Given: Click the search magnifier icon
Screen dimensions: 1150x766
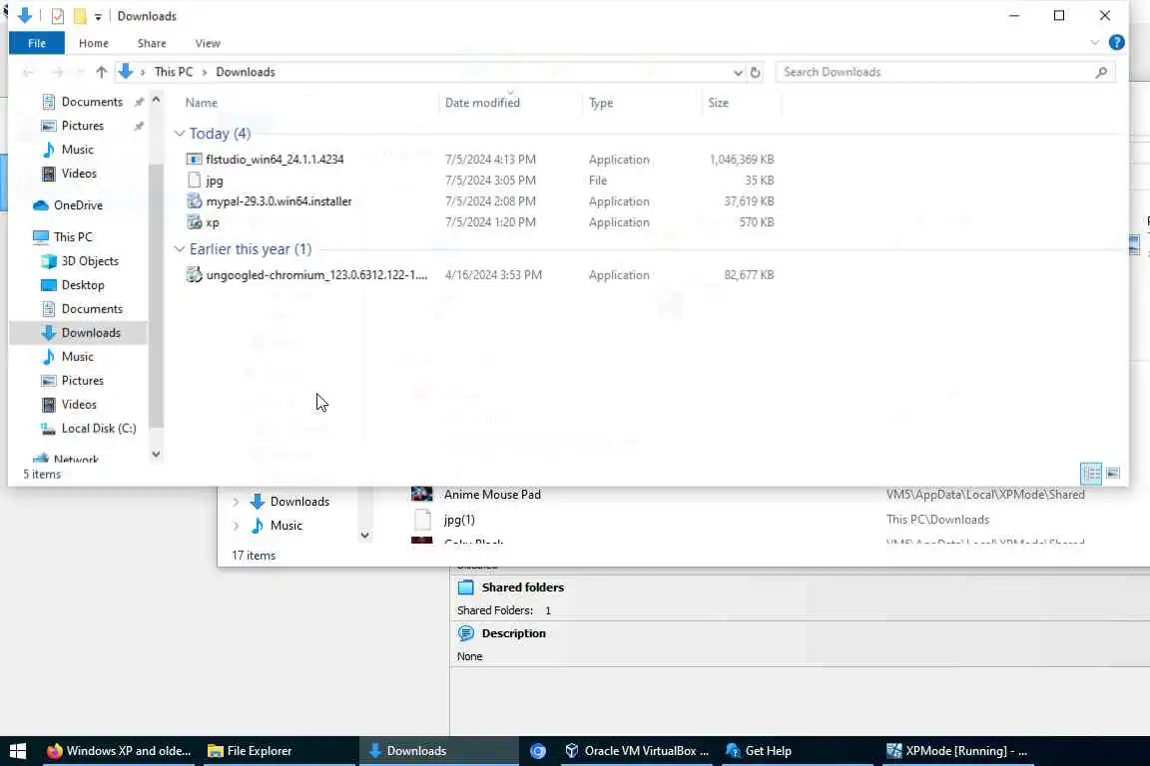Looking at the screenshot, I should click(x=1101, y=72).
